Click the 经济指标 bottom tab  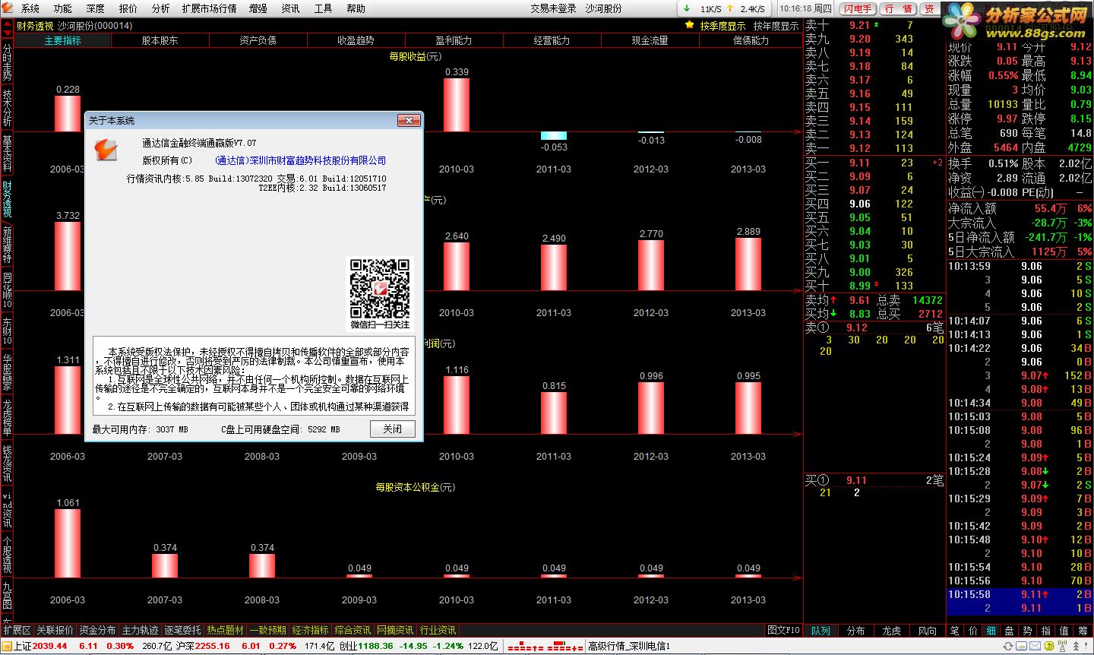click(x=311, y=630)
